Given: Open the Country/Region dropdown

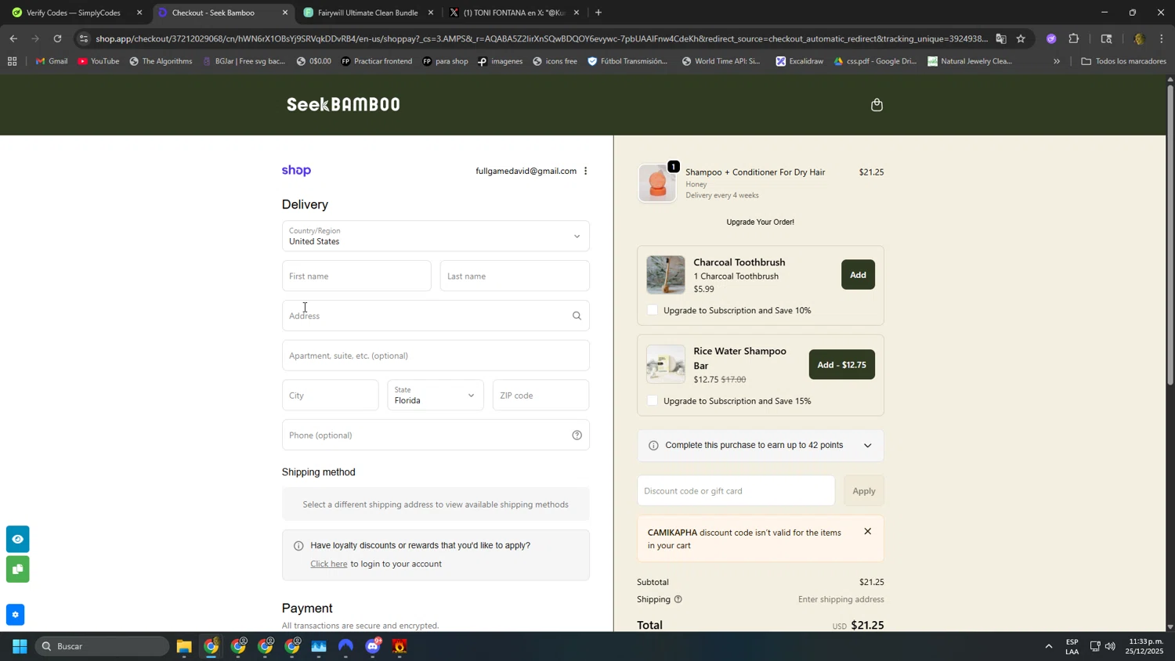Looking at the screenshot, I should [436, 236].
